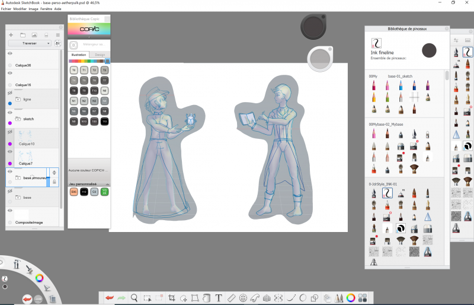
Task: Show the hidden Calque10 layer
Action: pyautogui.click(x=10, y=132)
